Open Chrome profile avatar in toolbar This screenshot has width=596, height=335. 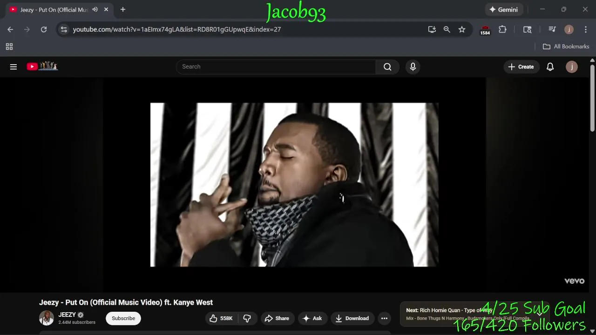tap(569, 29)
